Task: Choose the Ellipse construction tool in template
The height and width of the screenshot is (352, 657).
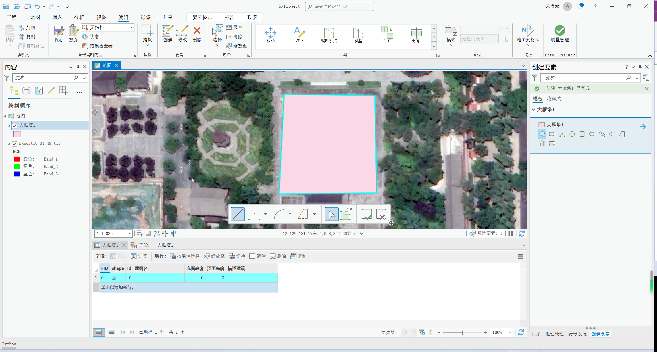Action: click(592, 134)
